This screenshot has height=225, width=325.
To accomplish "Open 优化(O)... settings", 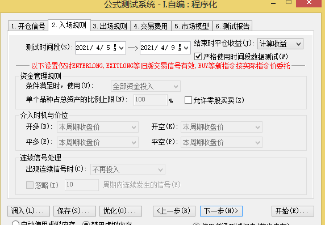I will (120, 211).
